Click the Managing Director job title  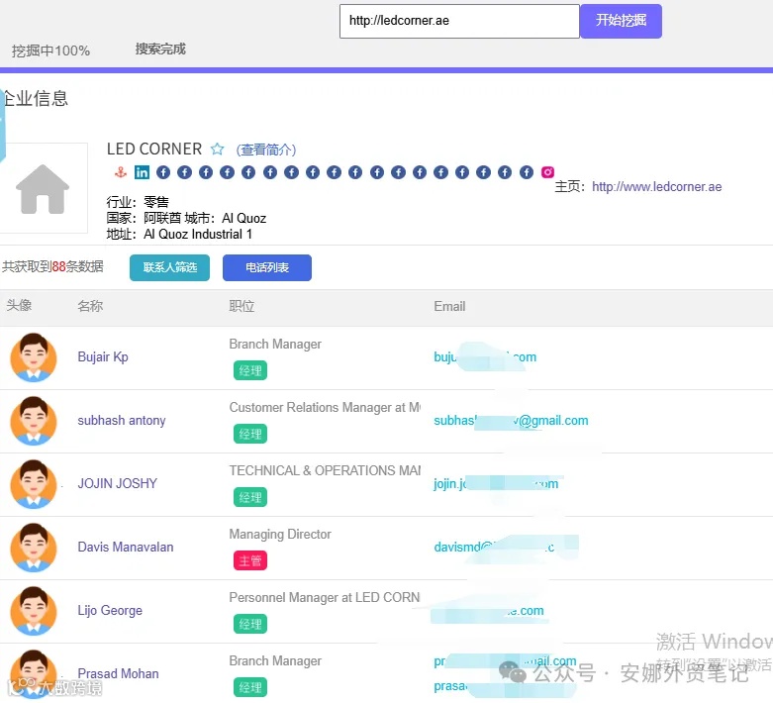pyautogui.click(x=280, y=535)
